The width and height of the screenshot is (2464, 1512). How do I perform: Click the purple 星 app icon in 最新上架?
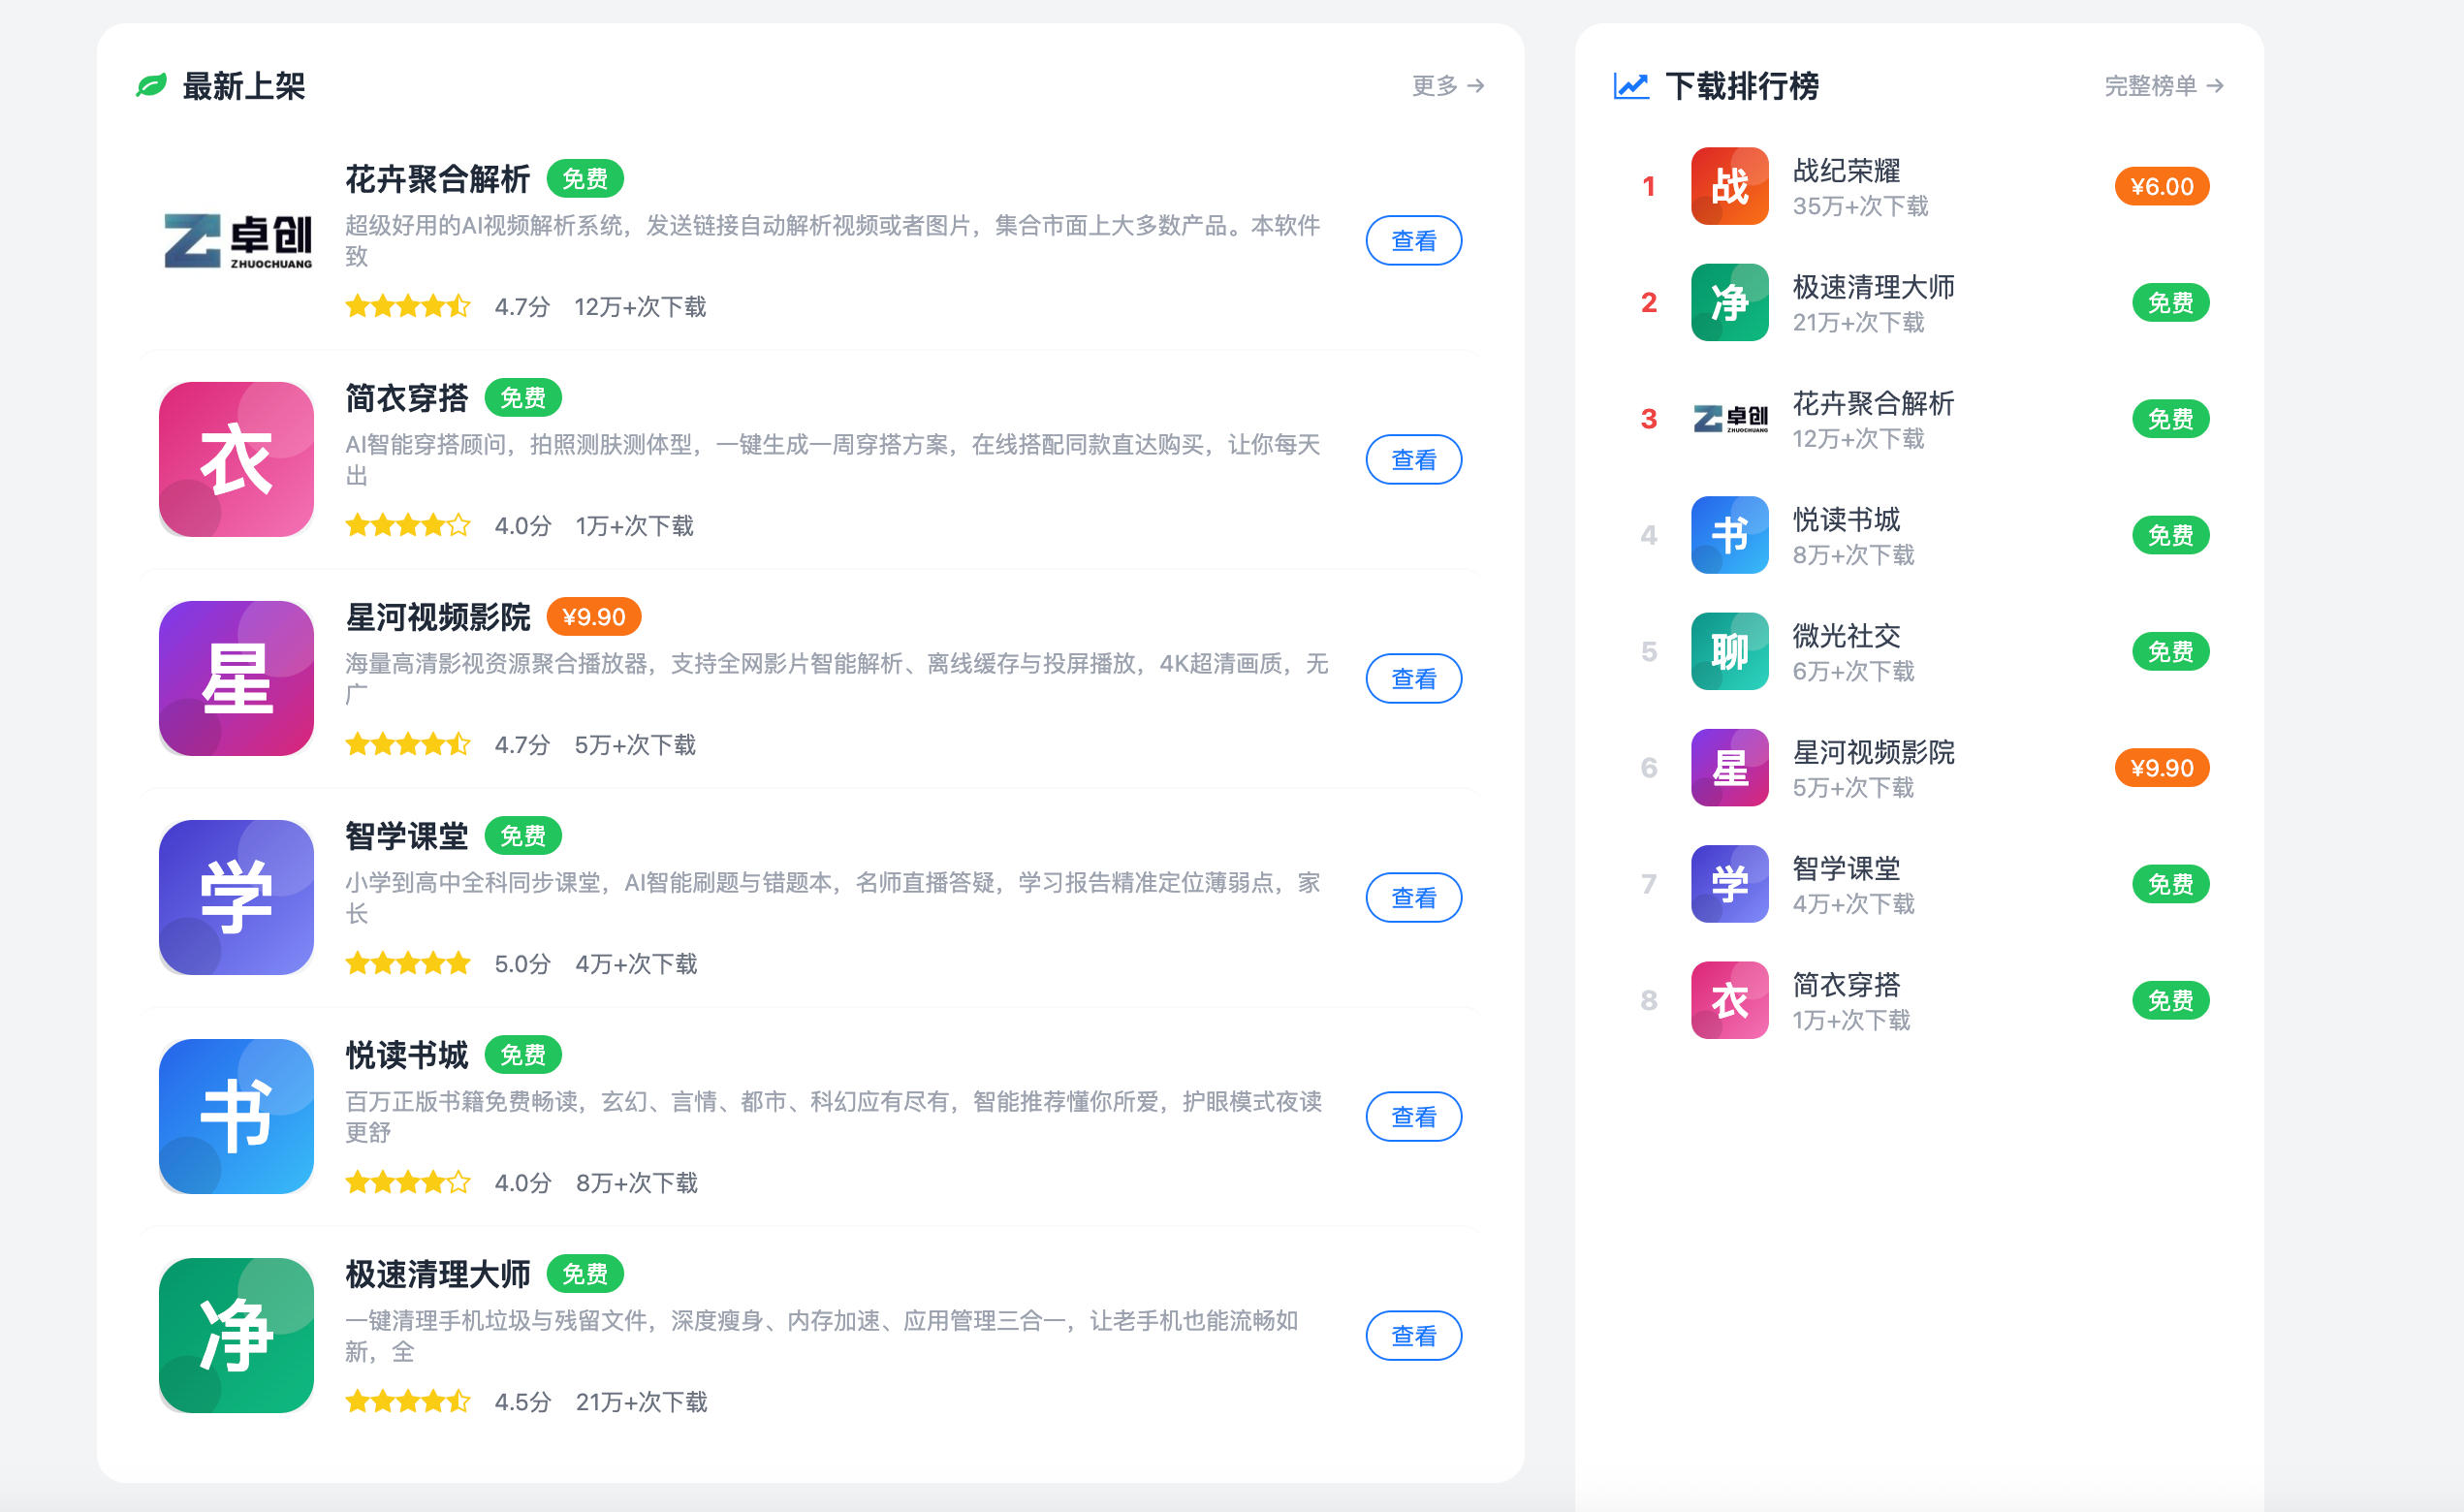point(237,678)
